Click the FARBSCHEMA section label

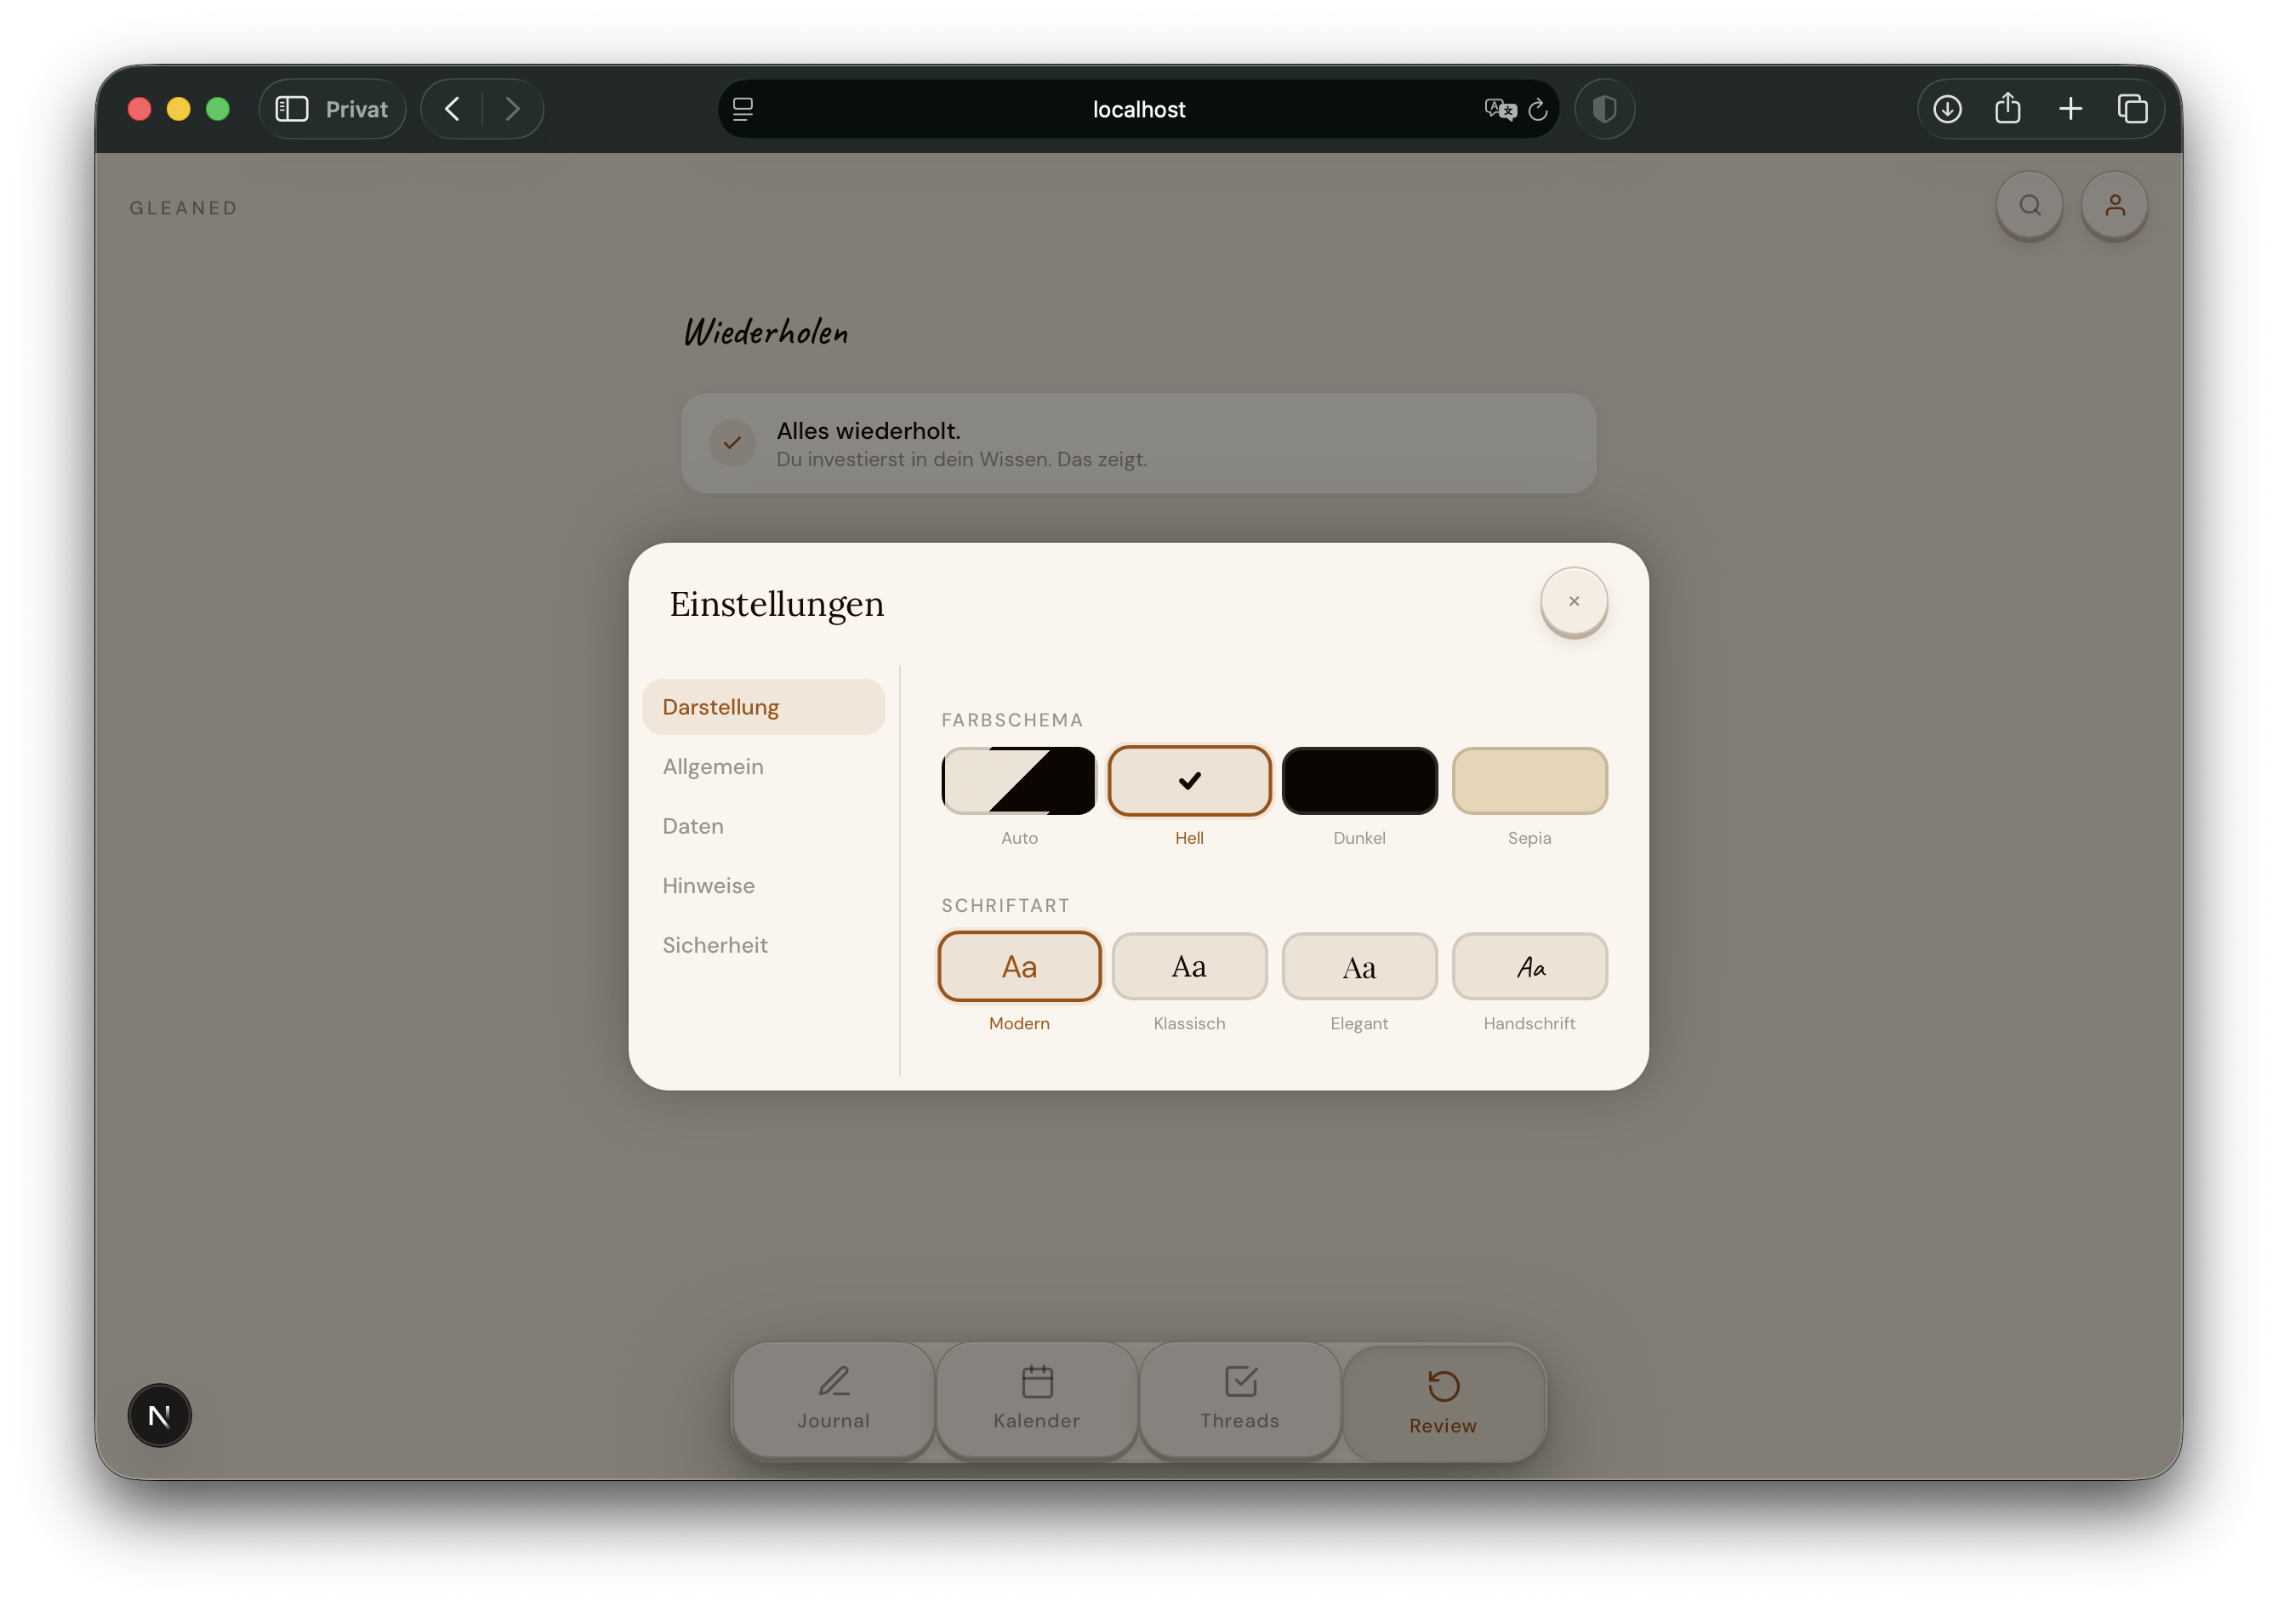tap(1012, 720)
